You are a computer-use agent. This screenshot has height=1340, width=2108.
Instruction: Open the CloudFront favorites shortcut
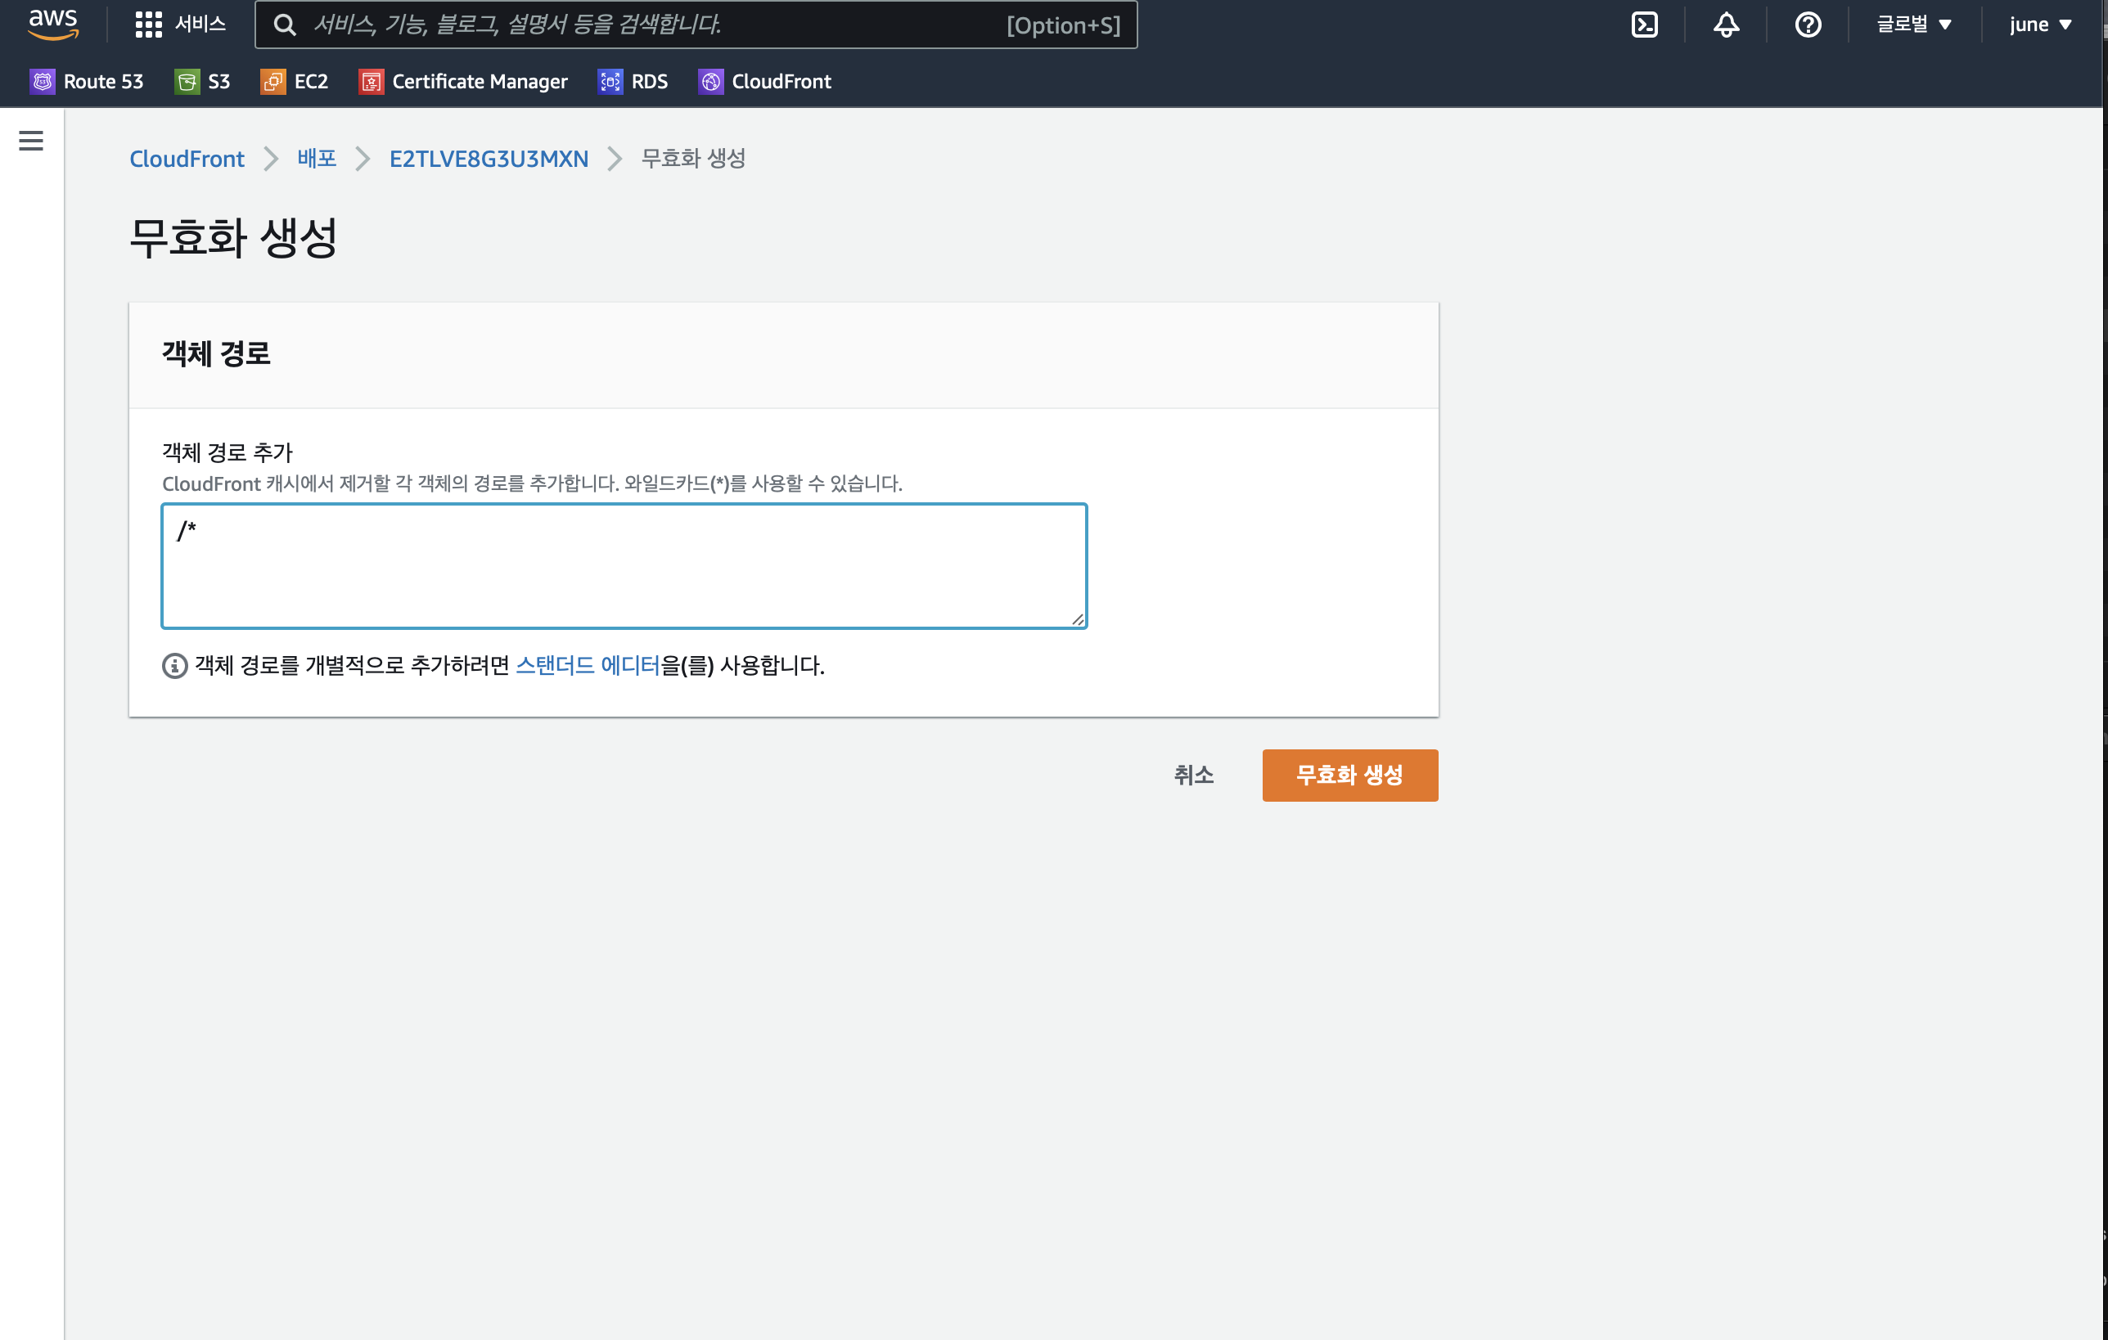765,81
